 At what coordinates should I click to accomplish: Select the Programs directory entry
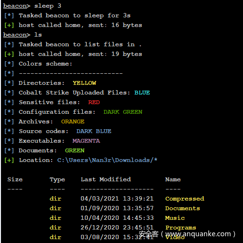(x=181, y=228)
